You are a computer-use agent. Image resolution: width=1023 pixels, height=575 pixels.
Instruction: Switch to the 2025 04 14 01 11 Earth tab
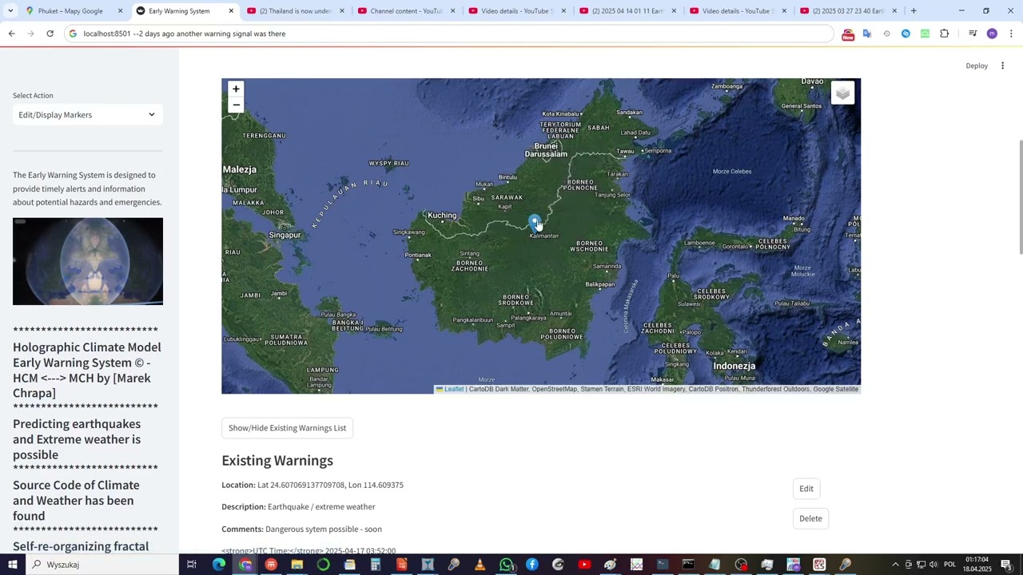(627, 11)
